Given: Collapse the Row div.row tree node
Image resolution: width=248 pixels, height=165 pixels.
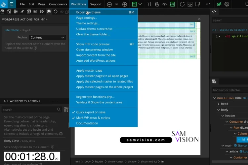Looking at the screenshot, I should [231, 128].
